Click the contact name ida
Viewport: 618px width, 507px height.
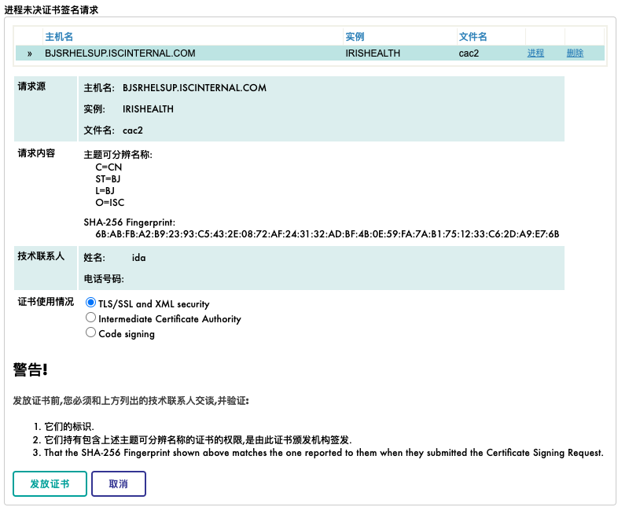point(138,257)
